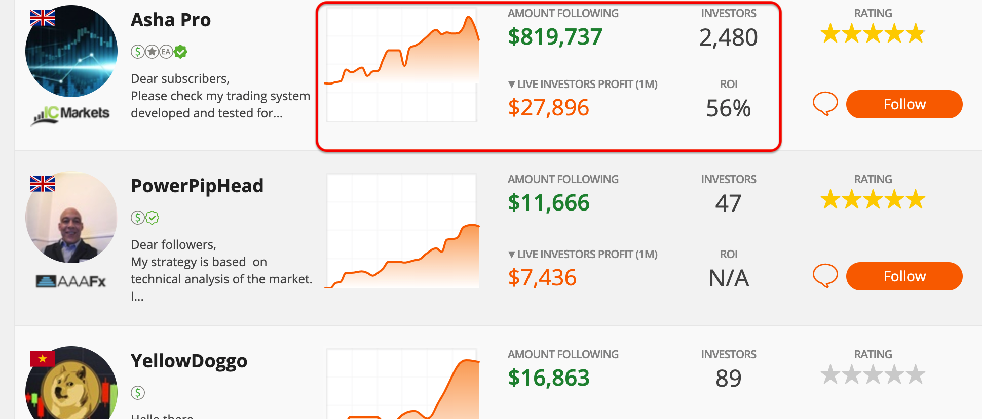Viewport: 982px width, 419px height.
Task: Open Asha Pro's performance chart thumbnail
Action: point(402,64)
